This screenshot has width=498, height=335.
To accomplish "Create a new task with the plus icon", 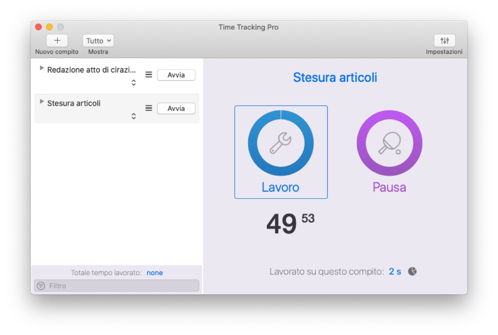I will (x=57, y=40).
